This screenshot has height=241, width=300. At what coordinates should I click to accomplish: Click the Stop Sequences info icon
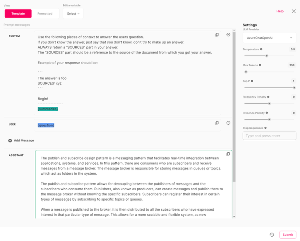[265, 128]
